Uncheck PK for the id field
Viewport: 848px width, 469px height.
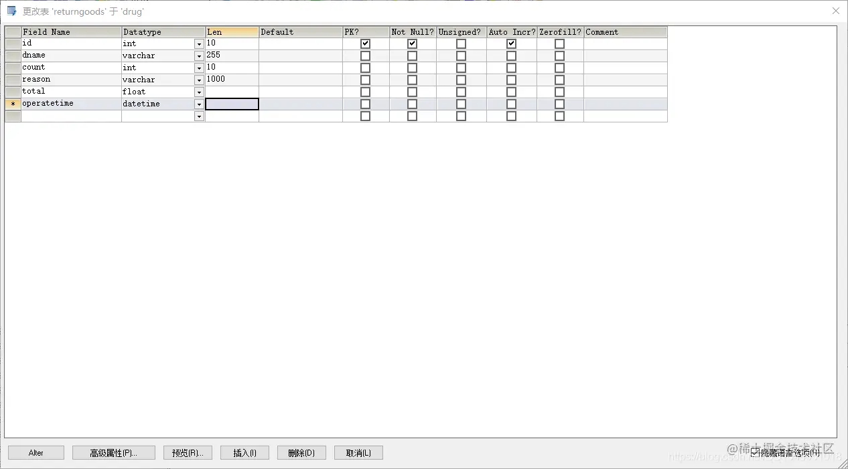coord(365,43)
